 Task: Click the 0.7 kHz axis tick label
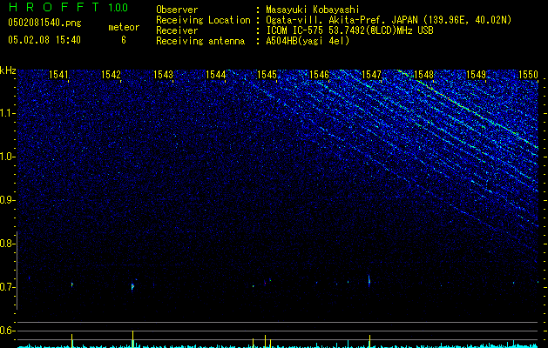click(7, 287)
